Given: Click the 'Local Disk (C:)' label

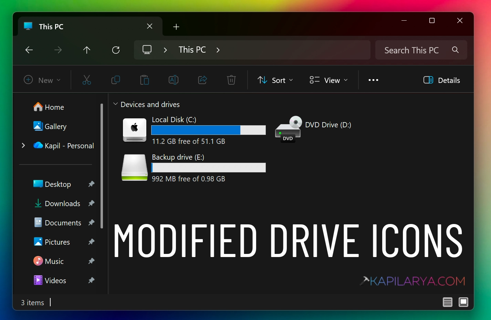Looking at the screenshot, I should tap(174, 120).
